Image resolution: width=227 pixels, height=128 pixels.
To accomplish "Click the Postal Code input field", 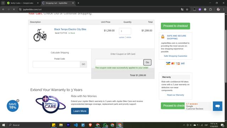I will [x=56, y=64].
